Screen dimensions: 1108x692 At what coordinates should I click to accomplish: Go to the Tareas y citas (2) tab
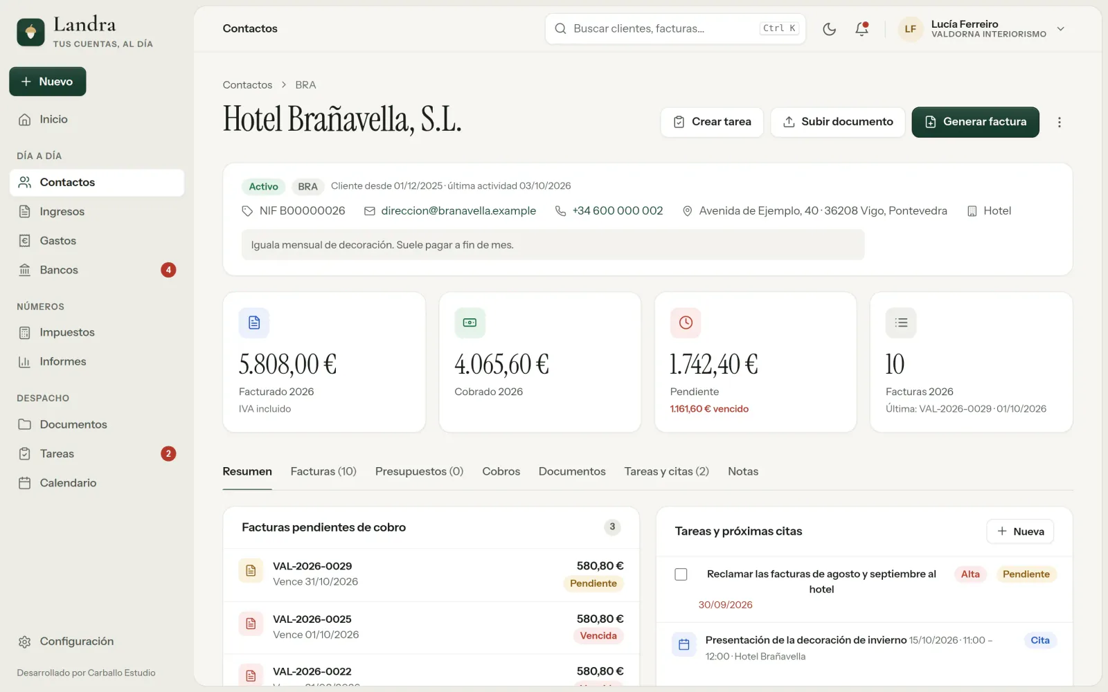pos(666,471)
